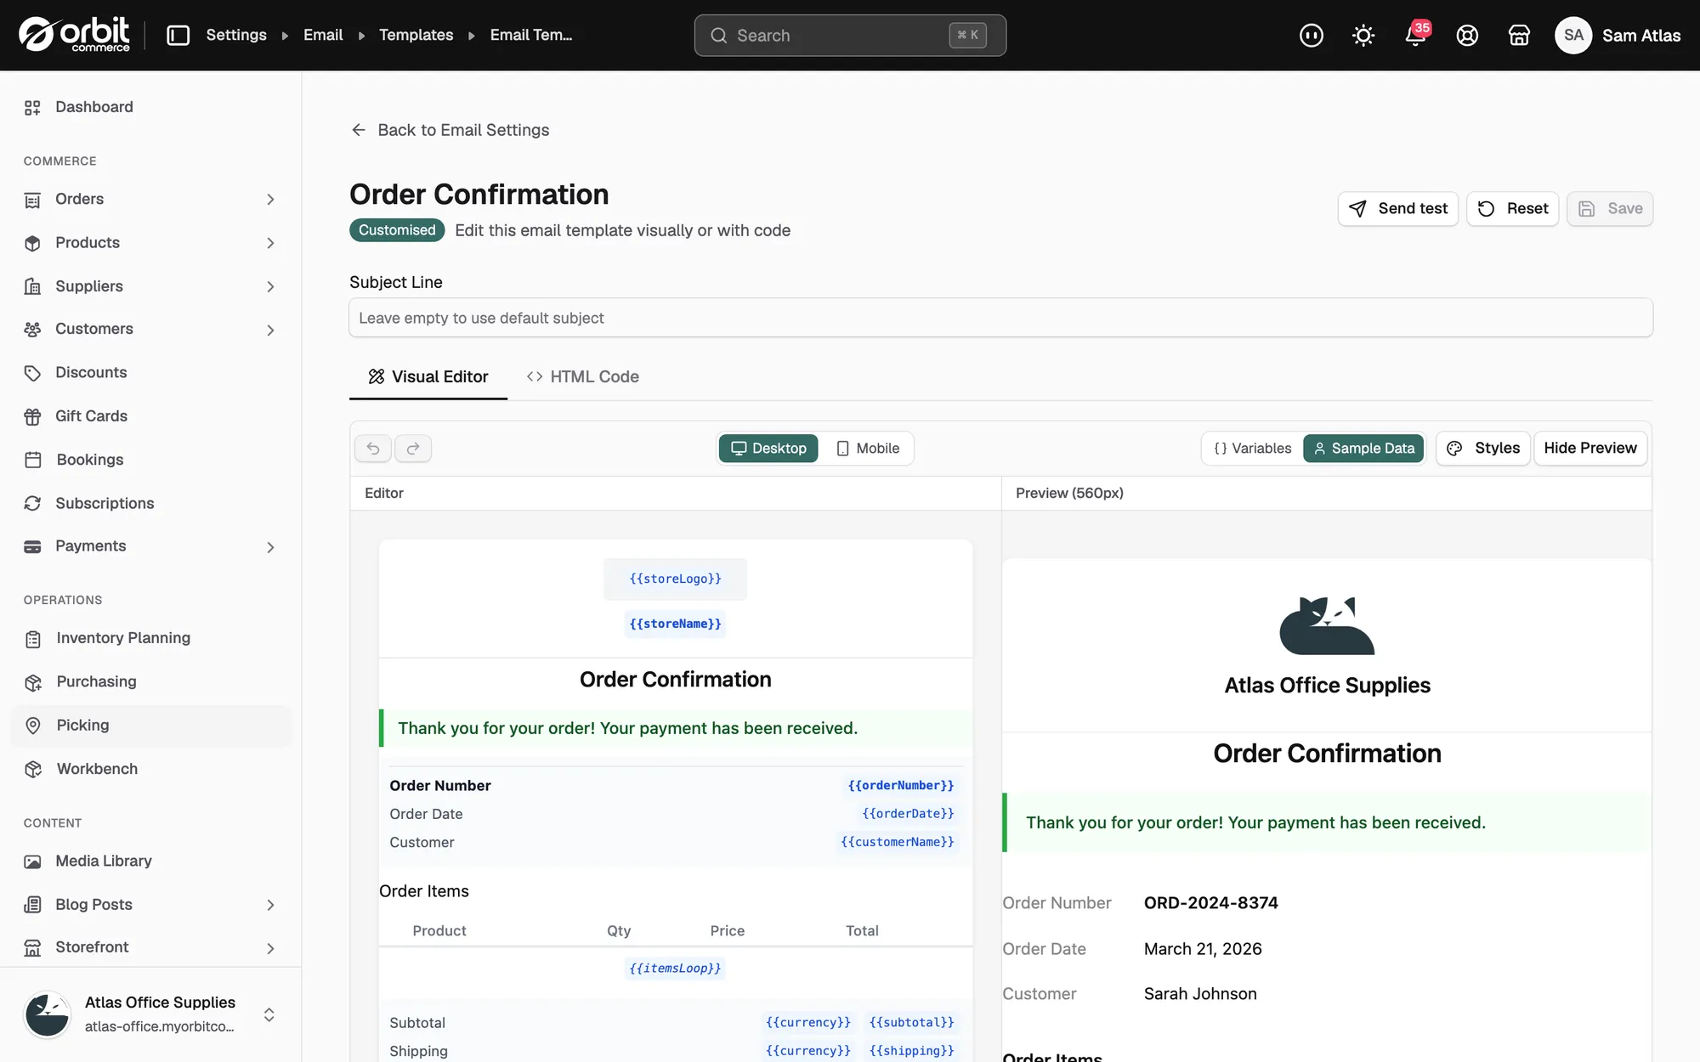Switch preview to Mobile mode
Screen dimensions: 1700x1062
pyautogui.click(x=867, y=448)
